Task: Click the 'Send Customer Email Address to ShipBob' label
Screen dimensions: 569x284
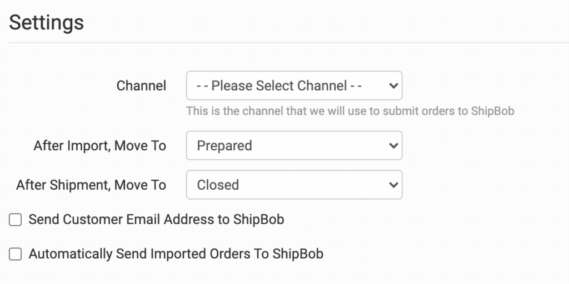Action: click(x=156, y=220)
